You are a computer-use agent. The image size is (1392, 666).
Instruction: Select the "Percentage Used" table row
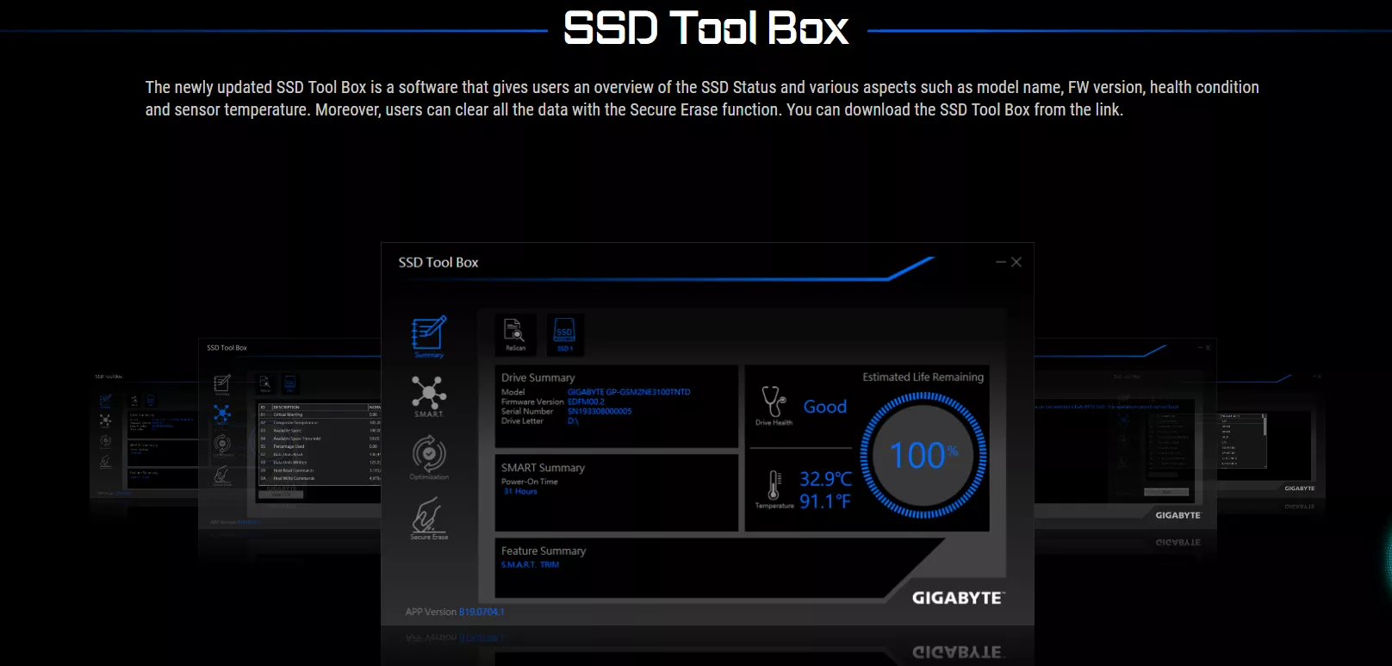click(x=320, y=446)
